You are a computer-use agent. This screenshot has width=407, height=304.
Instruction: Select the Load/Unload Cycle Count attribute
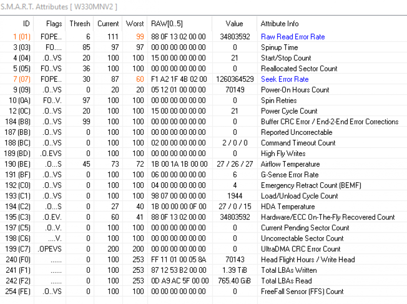coord(203,196)
